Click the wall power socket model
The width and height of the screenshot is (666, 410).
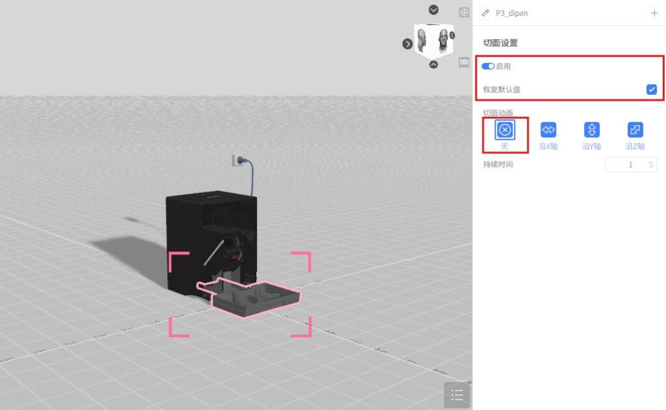click(237, 160)
